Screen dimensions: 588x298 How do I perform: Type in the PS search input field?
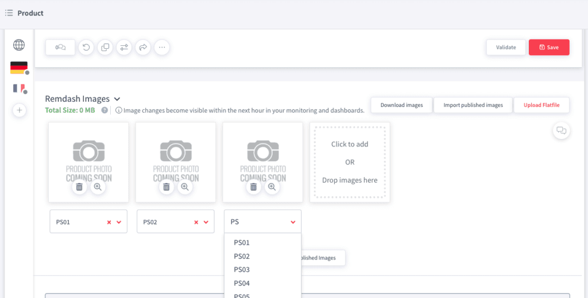[x=256, y=222]
